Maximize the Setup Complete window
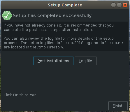The width and height of the screenshot is (130, 112). [119, 5]
